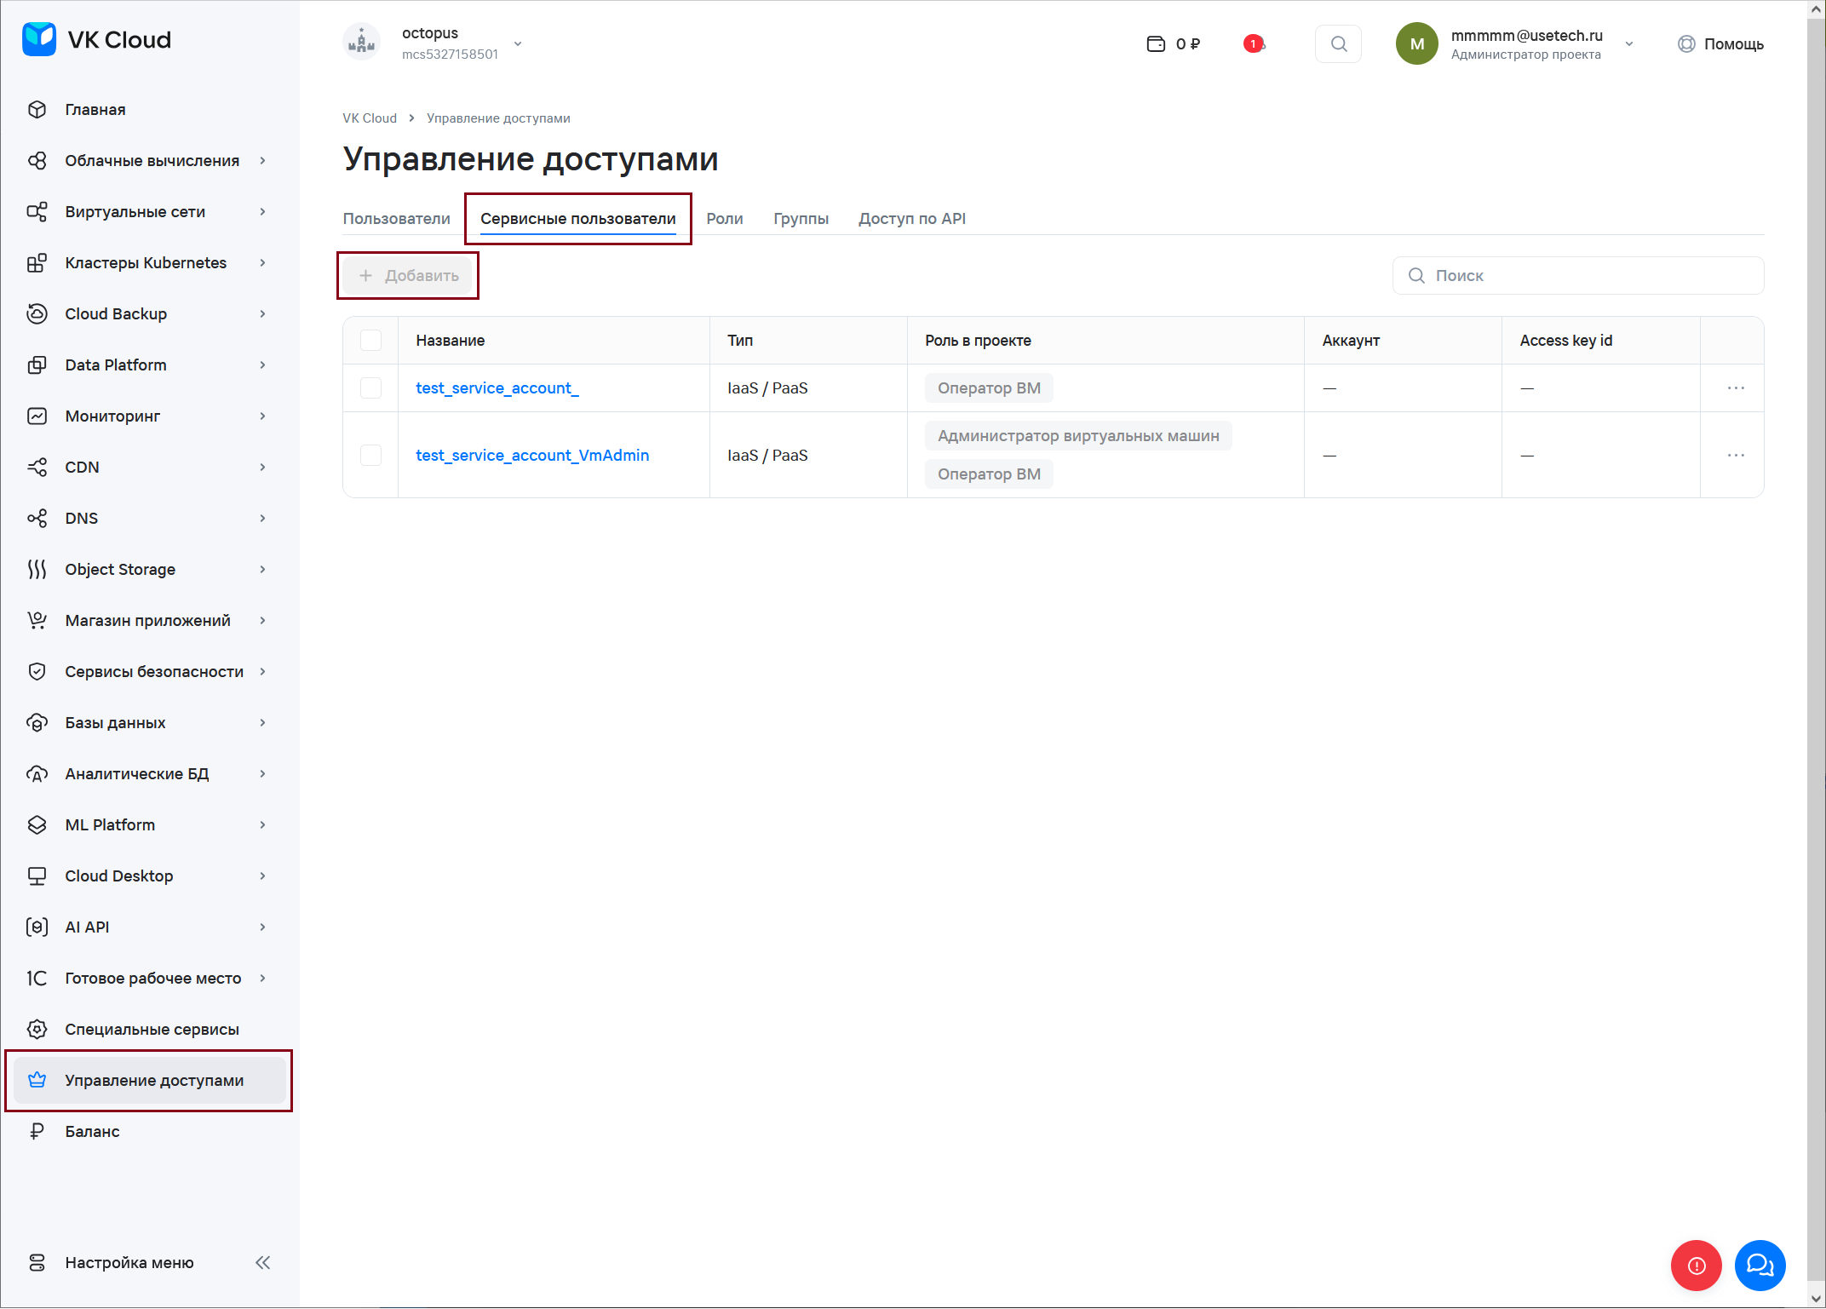Click the red alert floating button
The height and width of the screenshot is (1309, 1826).
coord(1697,1266)
